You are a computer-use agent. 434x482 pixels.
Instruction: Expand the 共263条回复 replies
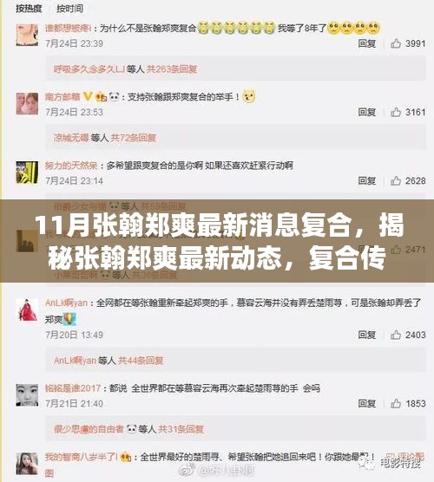[172, 68]
